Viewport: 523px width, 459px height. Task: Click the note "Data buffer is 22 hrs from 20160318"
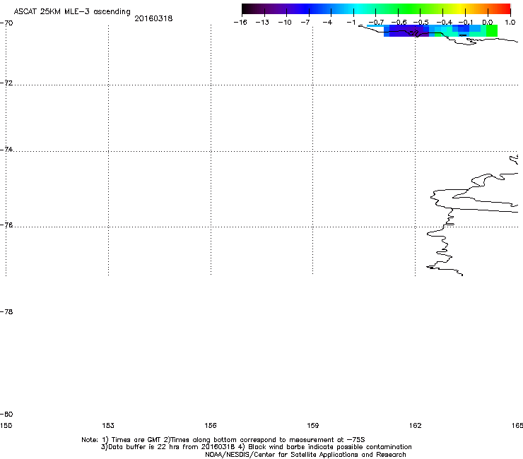pos(168,447)
